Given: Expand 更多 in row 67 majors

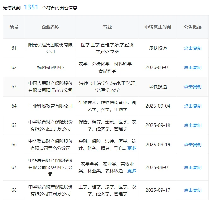Looking at the screenshot, I should 132,171.
